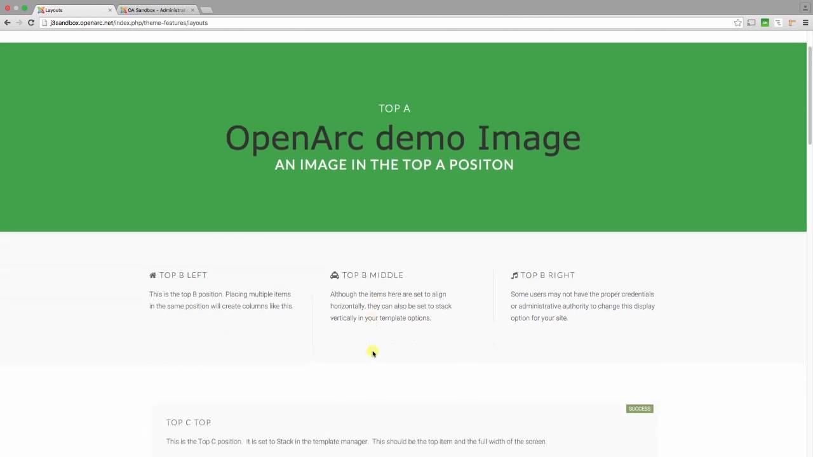The height and width of the screenshot is (457, 813).
Task: Open a new browser tab
Action: [x=206, y=10]
